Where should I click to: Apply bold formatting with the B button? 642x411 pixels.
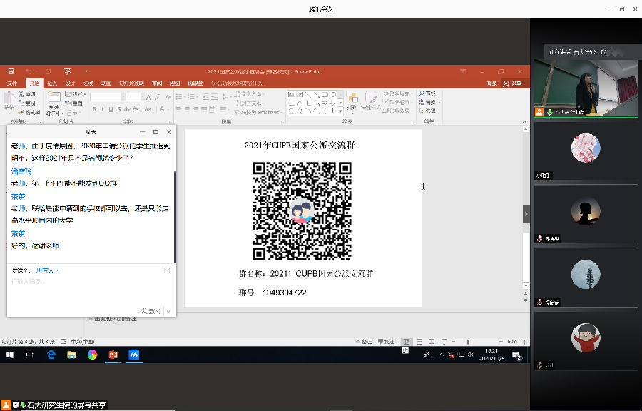click(x=94, y=109)
